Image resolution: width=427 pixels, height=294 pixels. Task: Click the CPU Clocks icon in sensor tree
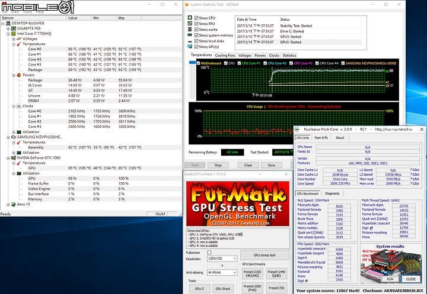coord(19,106)
